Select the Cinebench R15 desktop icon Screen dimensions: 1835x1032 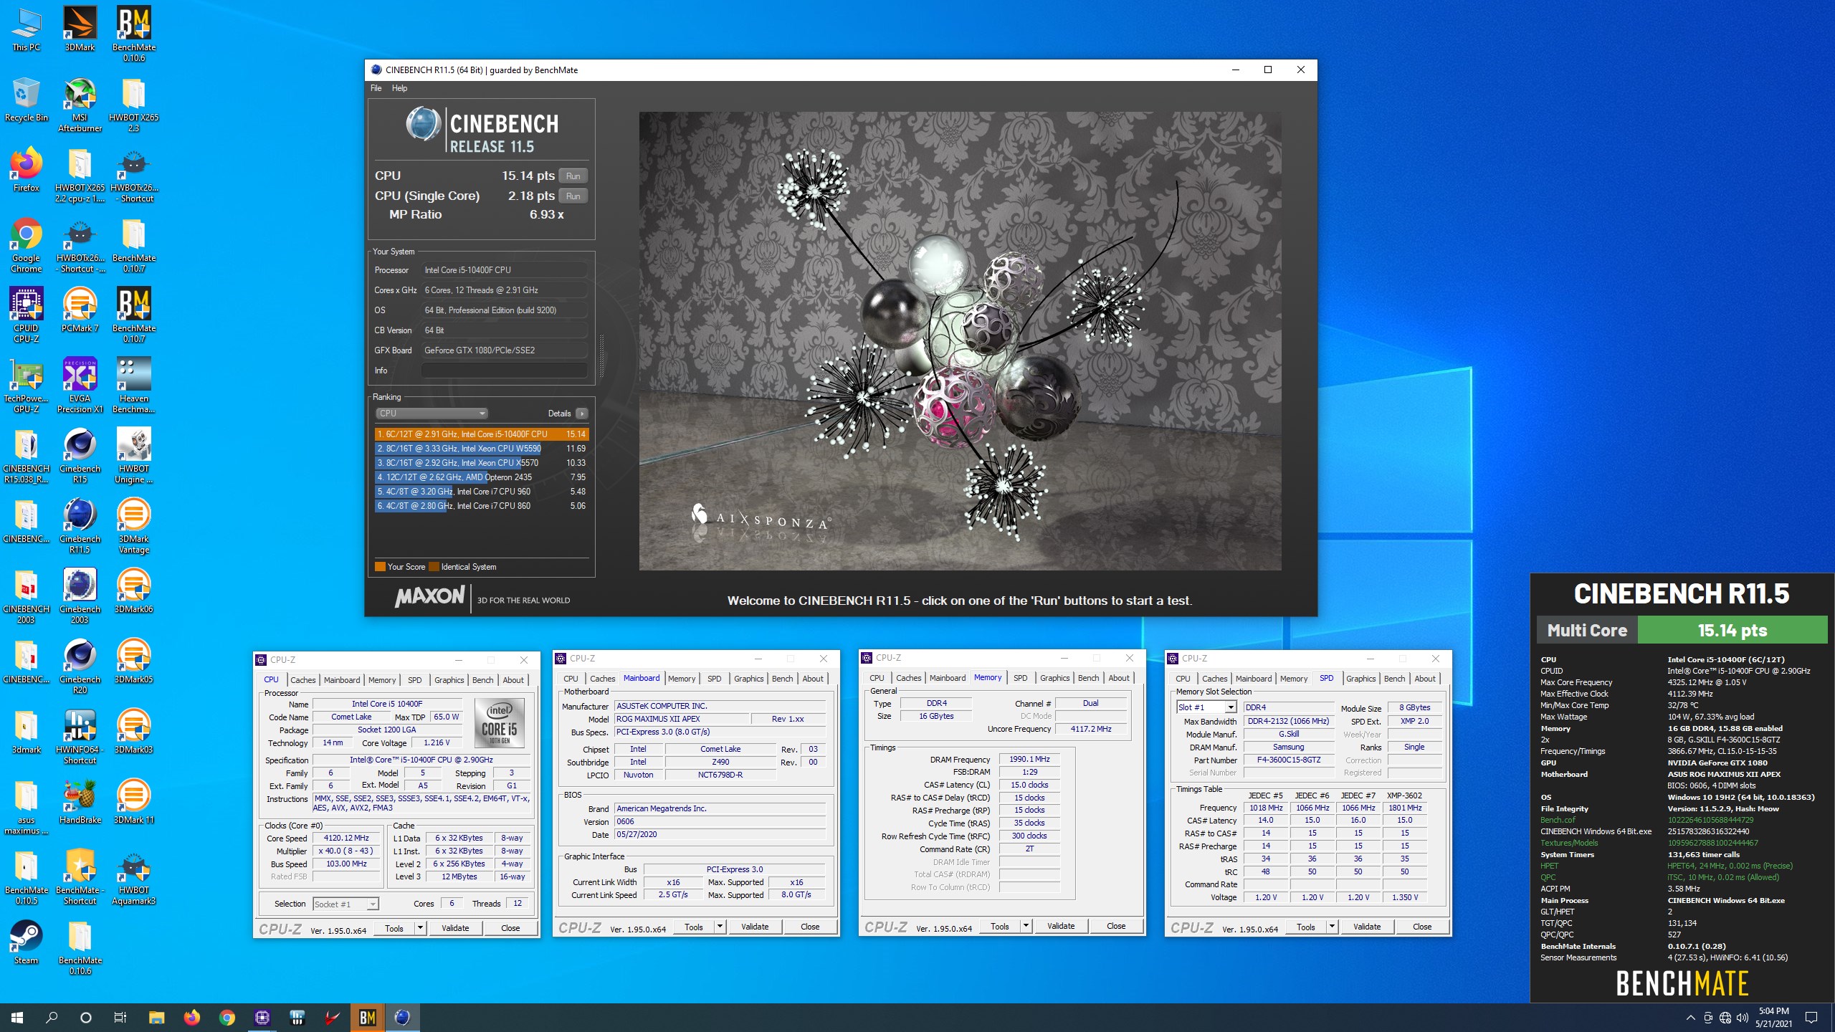tap(80, 456)
